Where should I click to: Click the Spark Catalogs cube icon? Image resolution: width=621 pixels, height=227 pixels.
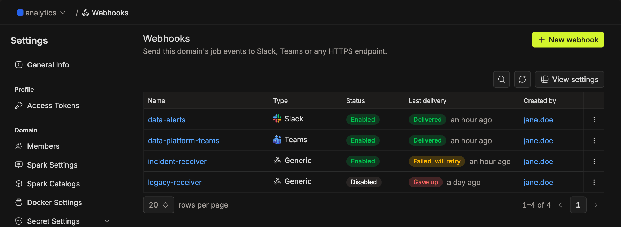(19, 184)
